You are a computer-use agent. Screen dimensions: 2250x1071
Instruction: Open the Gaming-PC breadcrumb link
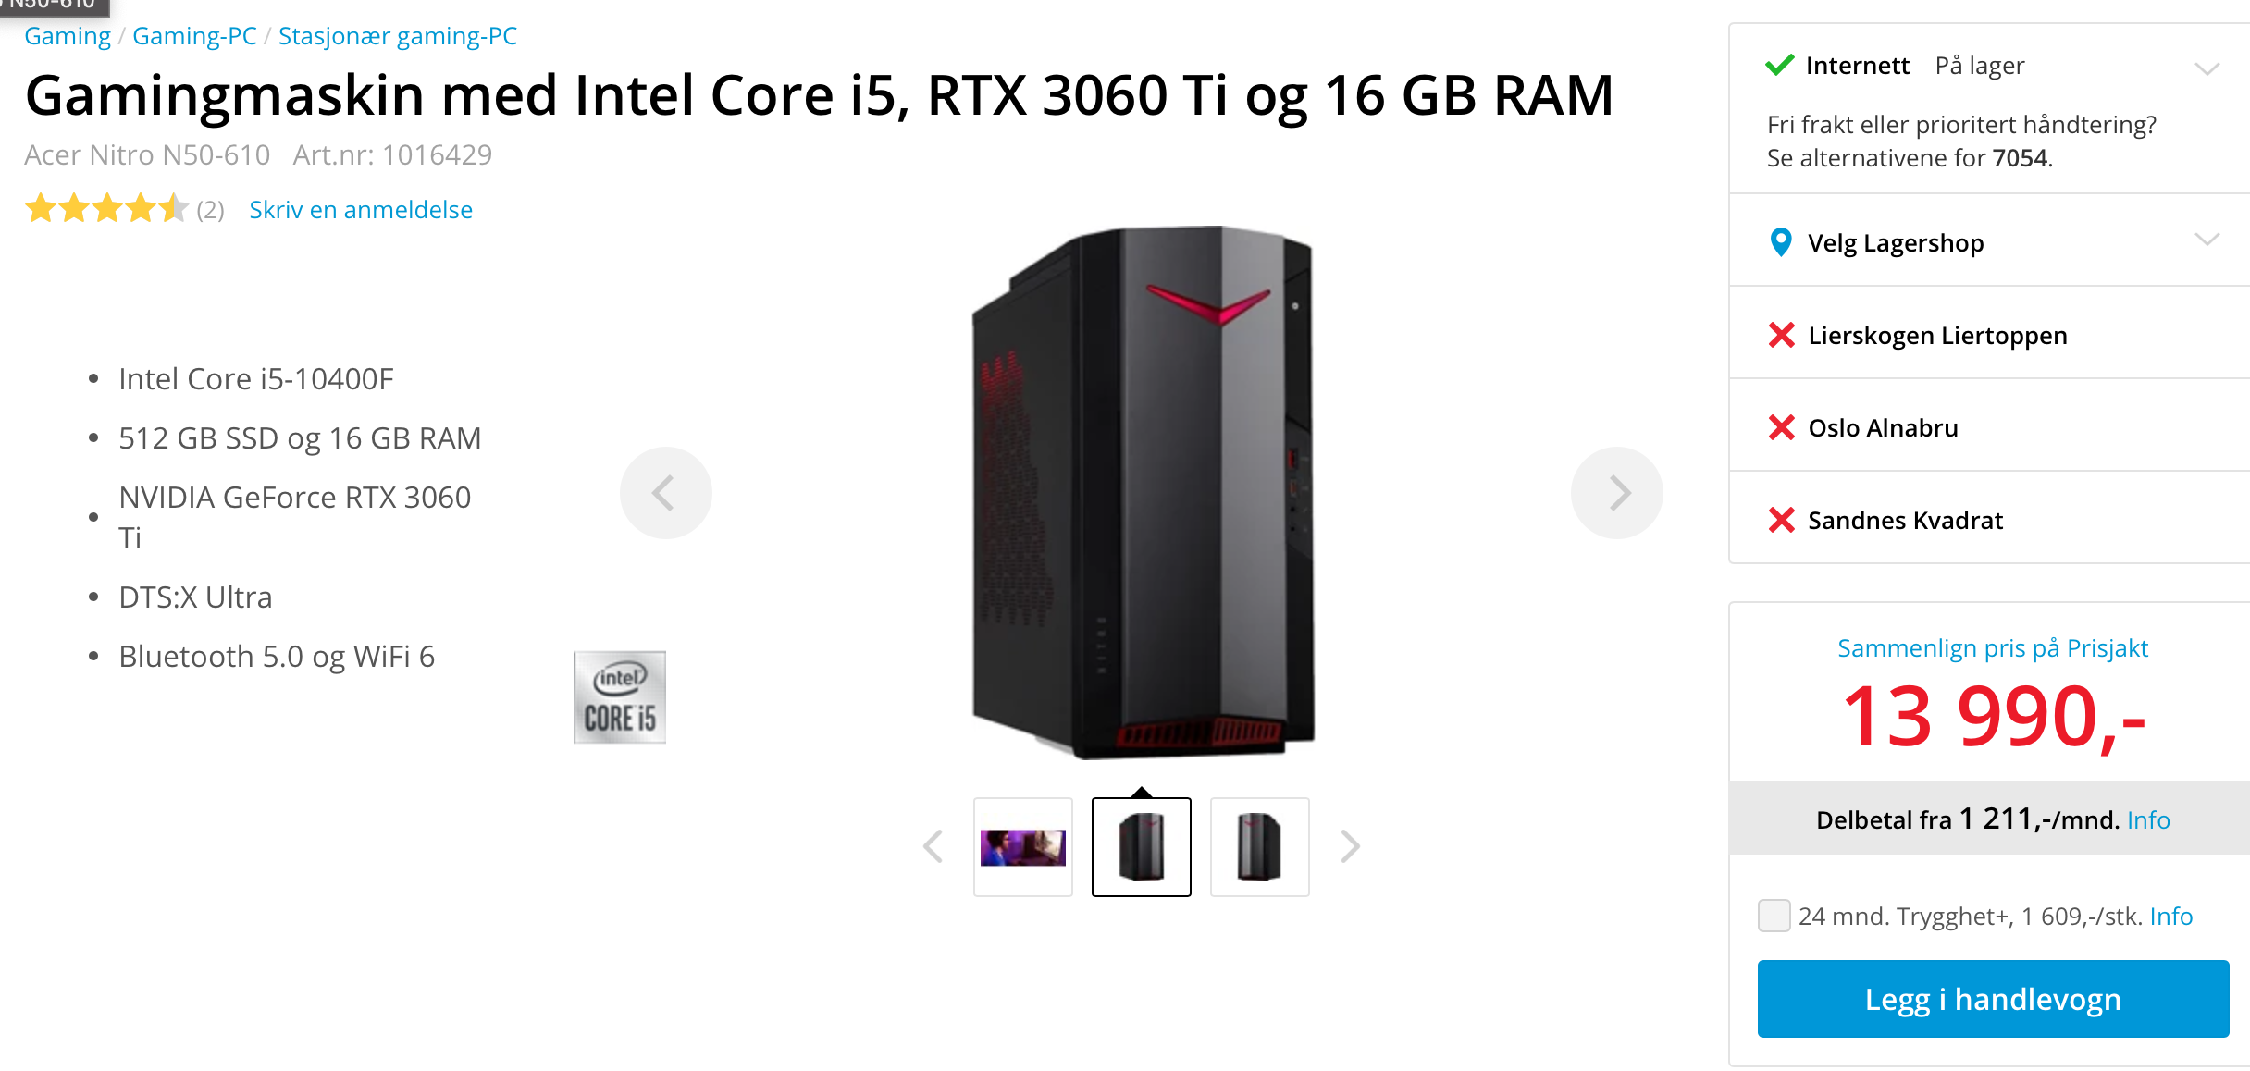pos(194,36)
